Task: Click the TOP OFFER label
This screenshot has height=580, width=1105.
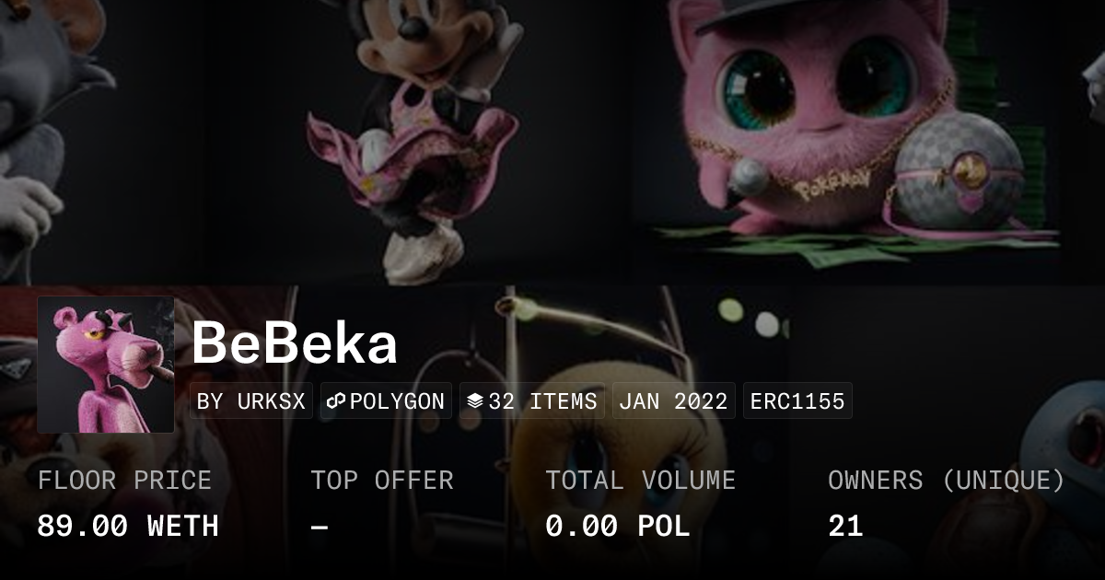Action: pos(381,481)
